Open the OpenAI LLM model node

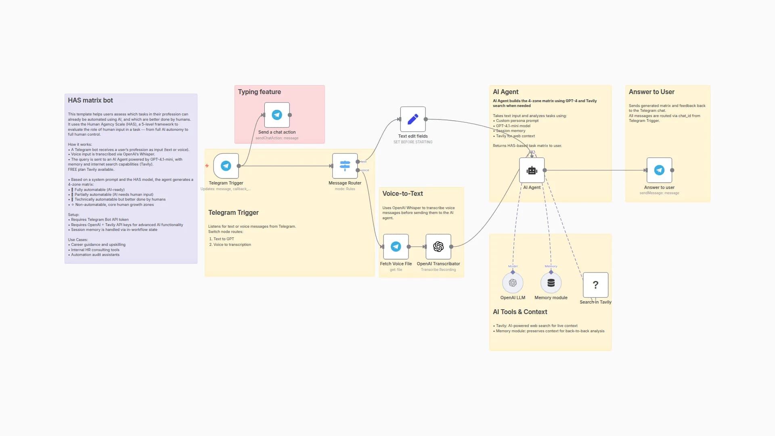tap(513, 283)
